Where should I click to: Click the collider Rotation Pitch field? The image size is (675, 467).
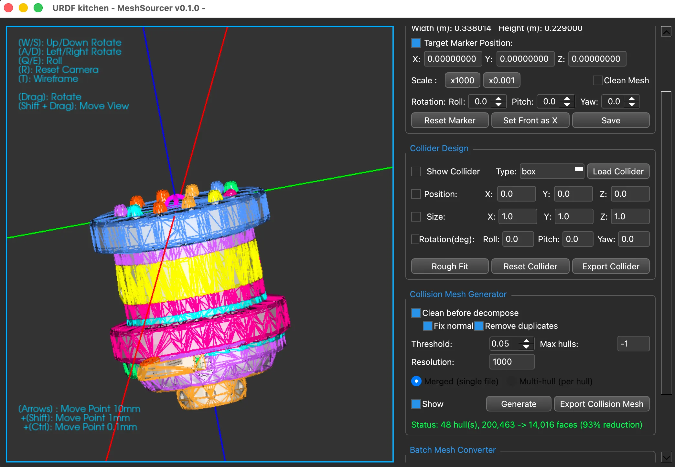(x=578, y=239)
